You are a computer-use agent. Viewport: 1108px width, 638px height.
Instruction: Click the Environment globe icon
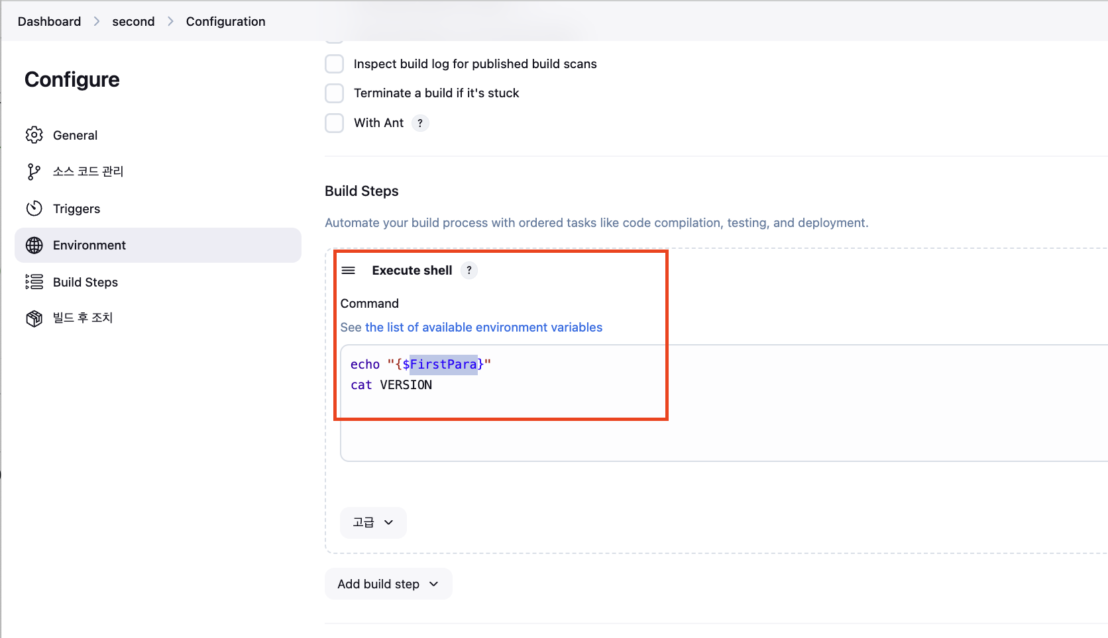coord(34,246)
